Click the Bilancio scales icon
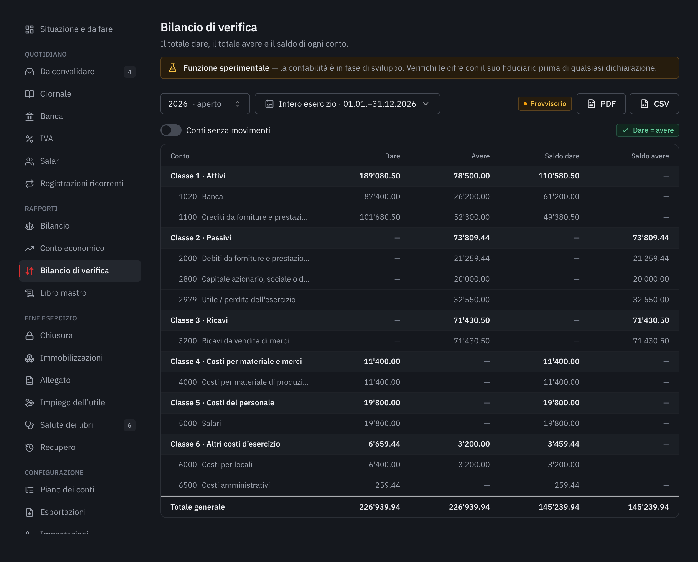The image size is (698, 562). 29,226
